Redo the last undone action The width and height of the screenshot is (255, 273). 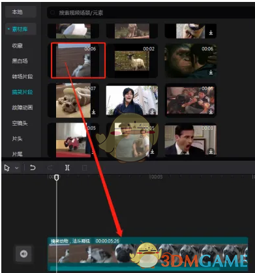(x=50, y=167)
